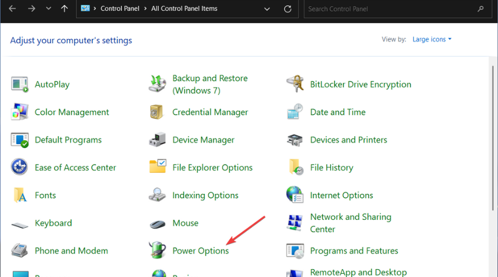Click the search magnifier icon

click(x=480, y=9)
